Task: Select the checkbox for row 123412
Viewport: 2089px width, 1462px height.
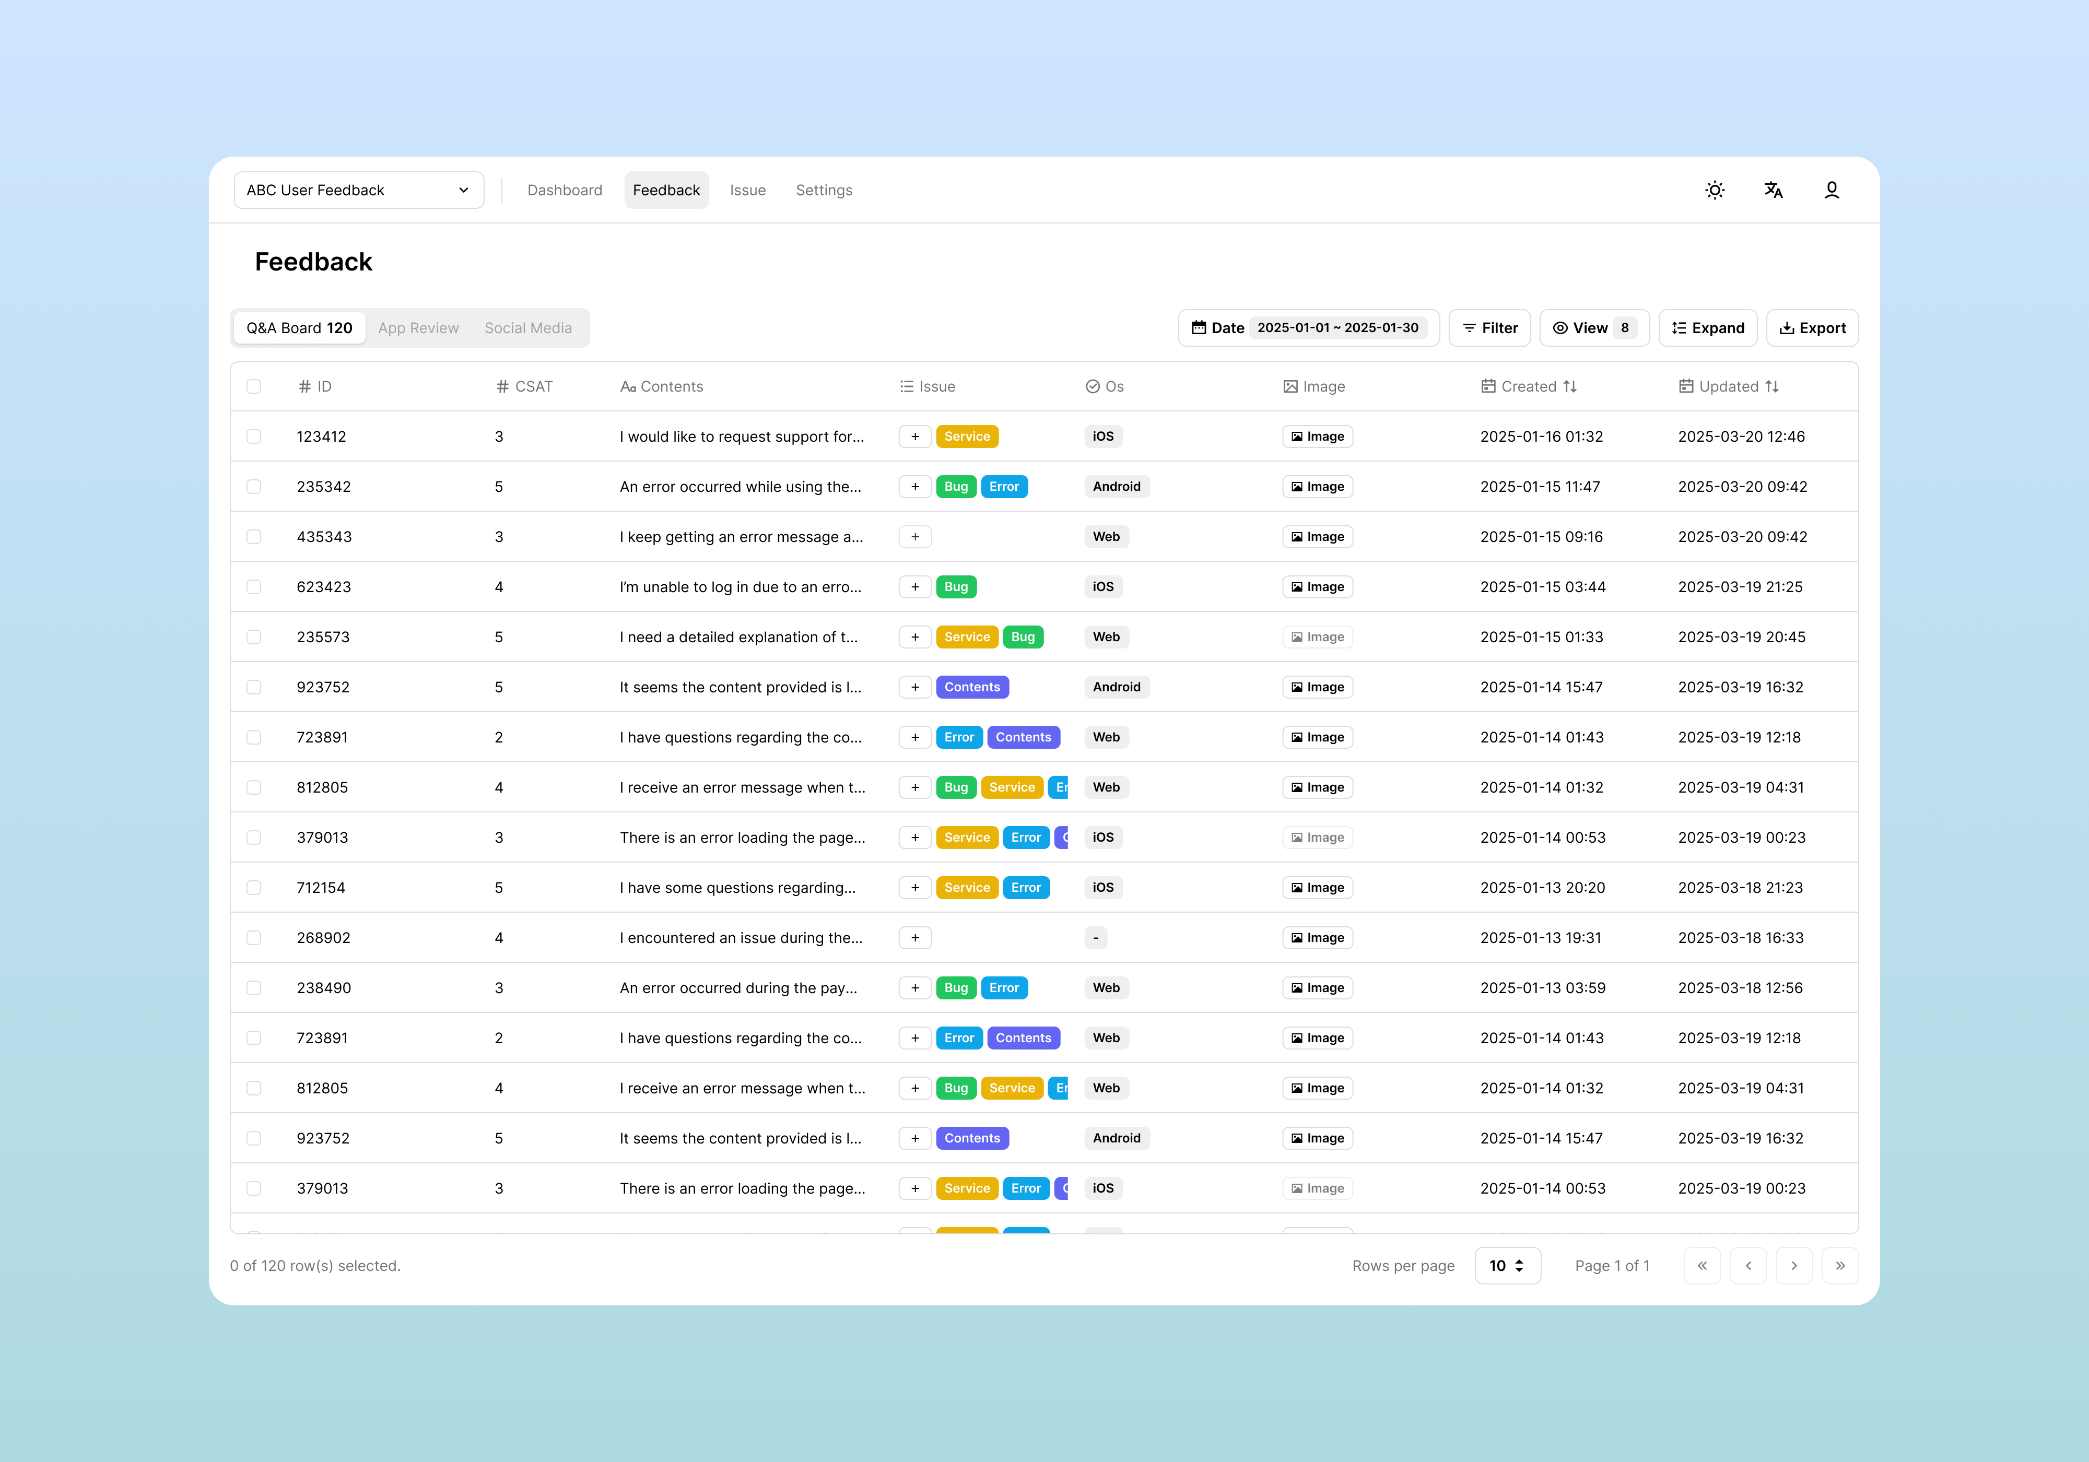Action: tap(254, 437)
